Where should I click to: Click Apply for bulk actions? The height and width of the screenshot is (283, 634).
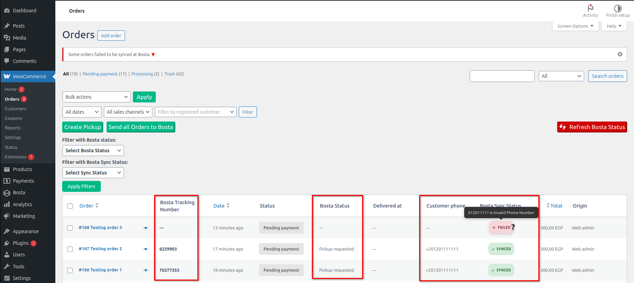pyautogui.click(x=144, y=97)
